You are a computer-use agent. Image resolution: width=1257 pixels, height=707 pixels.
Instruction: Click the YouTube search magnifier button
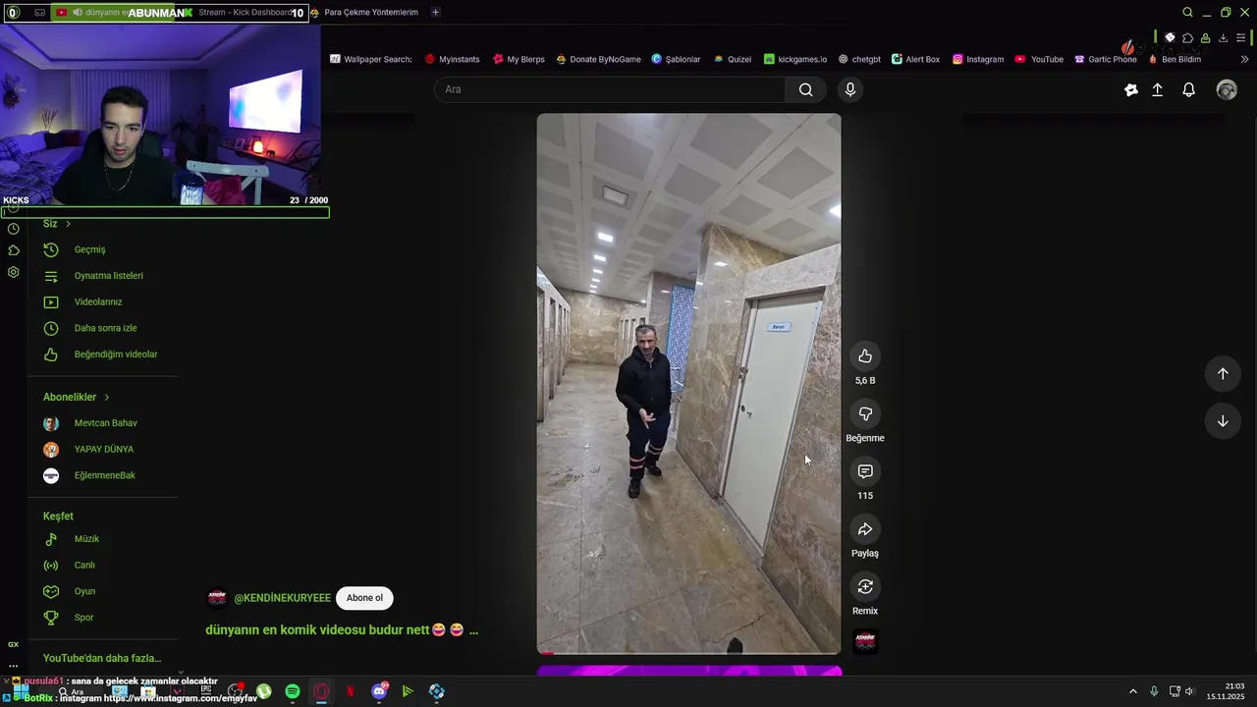pos(805,89)
